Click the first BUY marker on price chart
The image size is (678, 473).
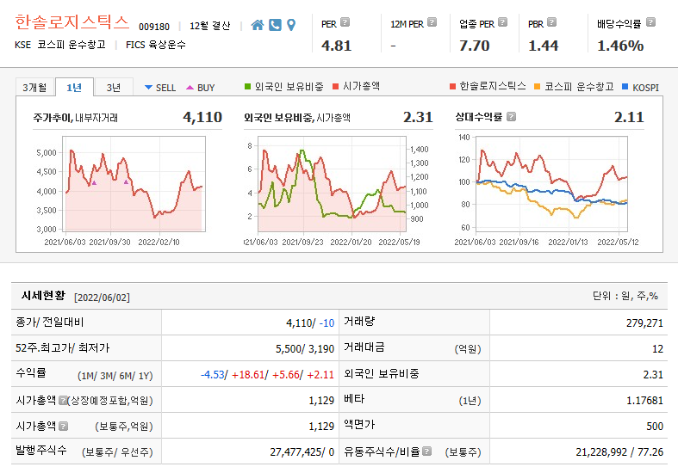[x=94, y=183]
